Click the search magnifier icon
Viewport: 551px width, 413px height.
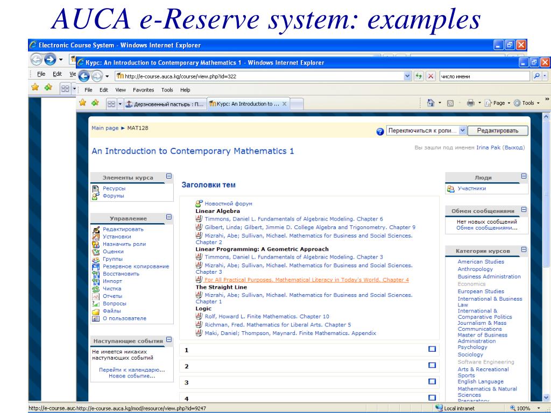coord(536,76)
